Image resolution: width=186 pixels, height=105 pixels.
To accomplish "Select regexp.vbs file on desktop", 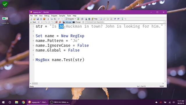I will click(5, 20).
